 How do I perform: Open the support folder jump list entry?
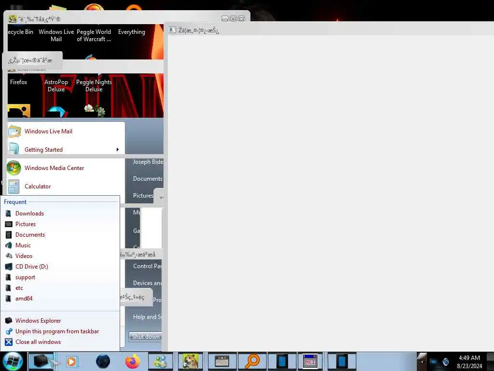25,277
